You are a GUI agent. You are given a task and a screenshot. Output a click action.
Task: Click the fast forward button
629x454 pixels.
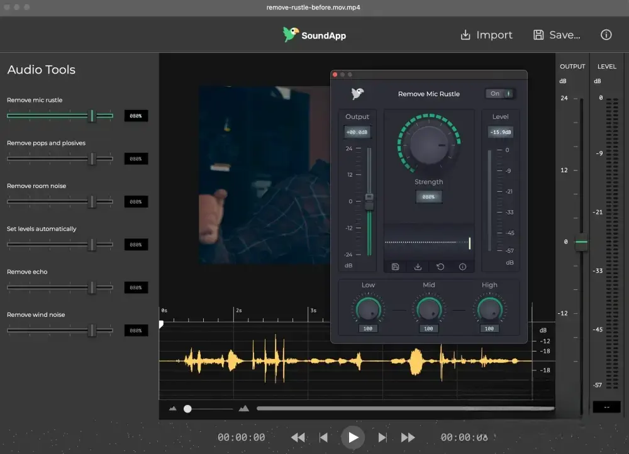pyautogui.click(x=408, y=438)
